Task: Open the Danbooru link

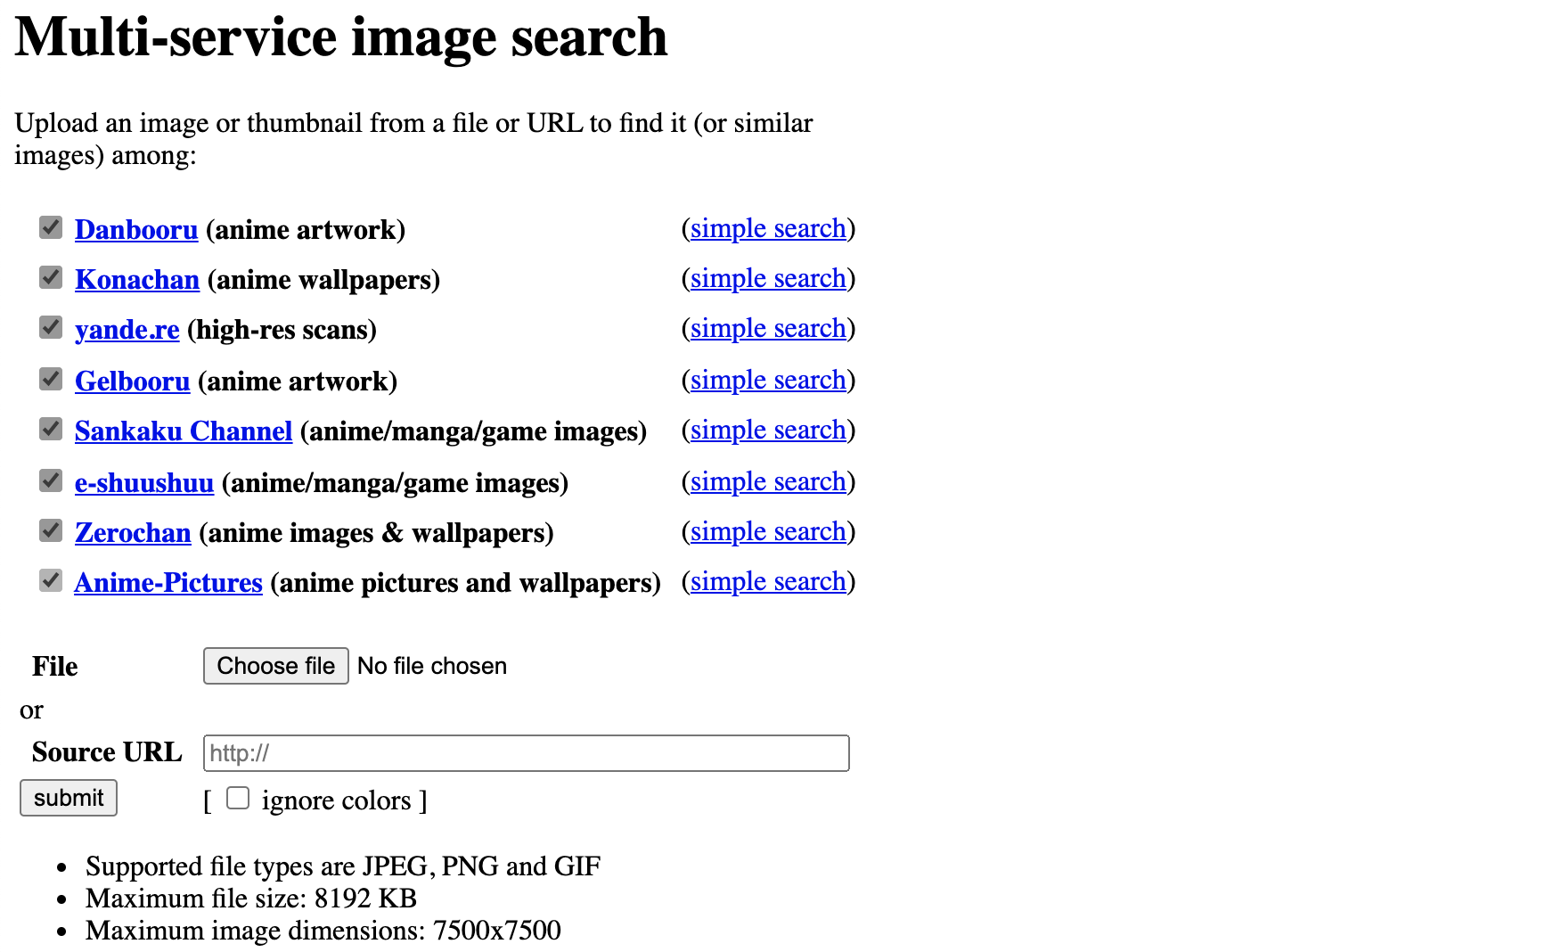Action: click(x=136, y=230)
